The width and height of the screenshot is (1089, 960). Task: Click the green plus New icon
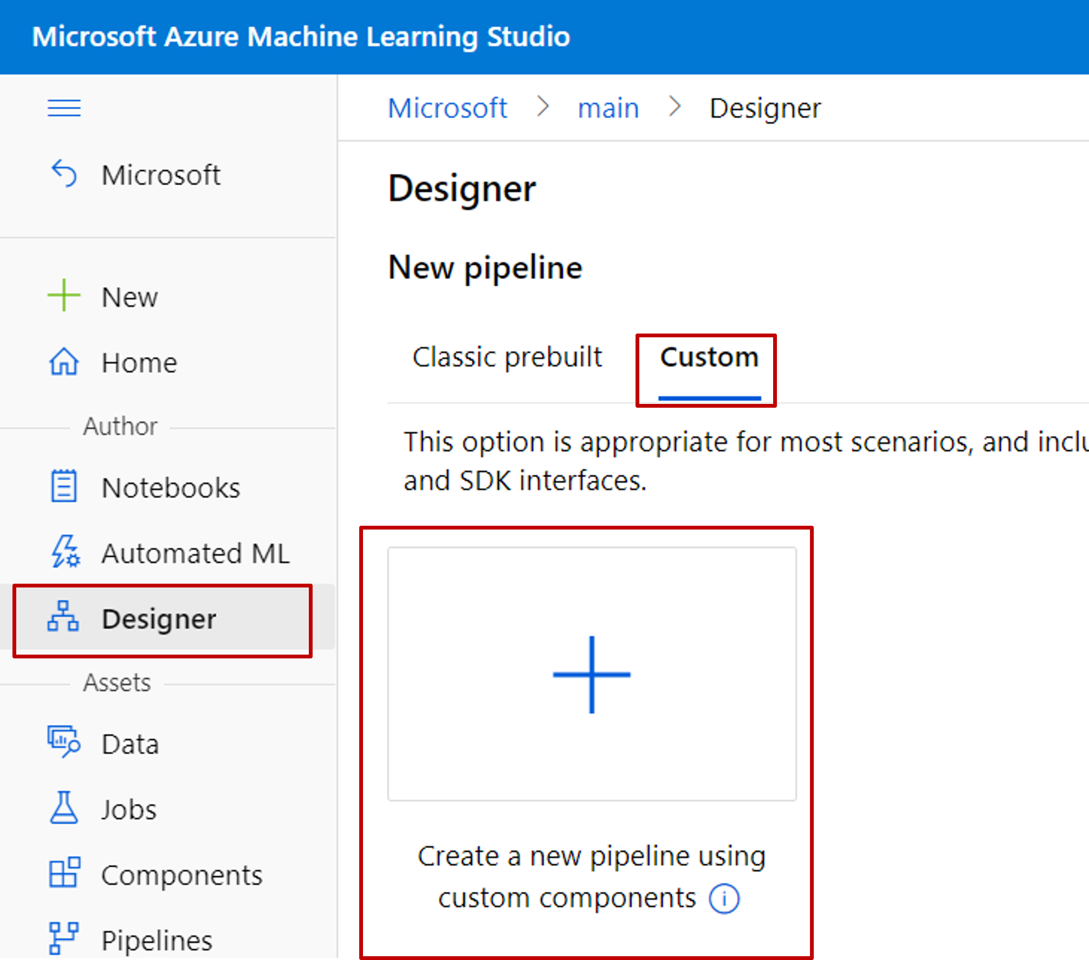64,296
